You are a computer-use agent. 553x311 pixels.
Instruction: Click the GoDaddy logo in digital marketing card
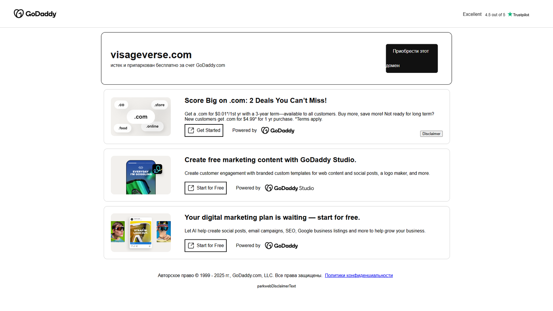[x=281, y=246]
